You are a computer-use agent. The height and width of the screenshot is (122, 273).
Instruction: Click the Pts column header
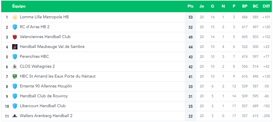pyautogui.click(x=191, y=6)
